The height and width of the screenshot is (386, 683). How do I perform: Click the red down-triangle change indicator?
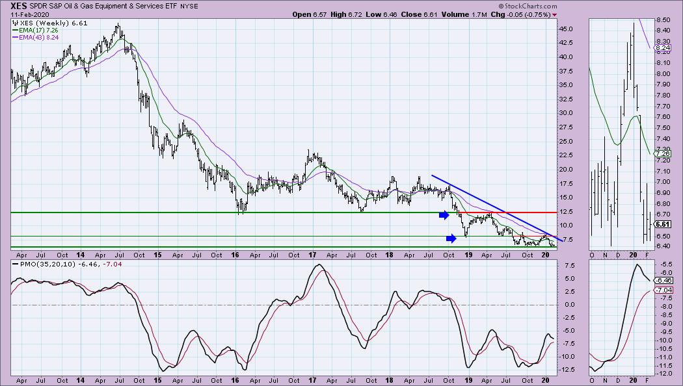coord(554,15)
